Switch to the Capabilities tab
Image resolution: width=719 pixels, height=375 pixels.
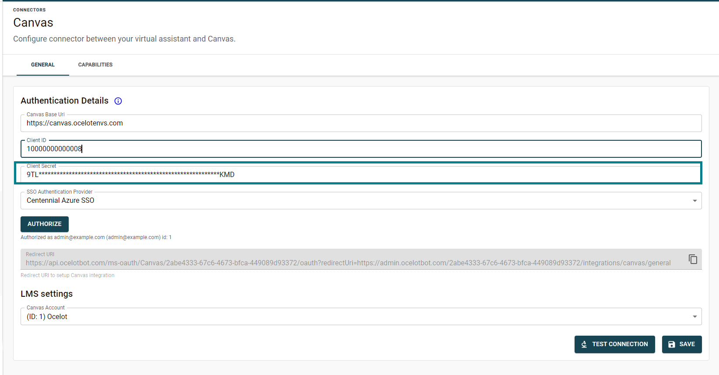(x=95, y=65)
